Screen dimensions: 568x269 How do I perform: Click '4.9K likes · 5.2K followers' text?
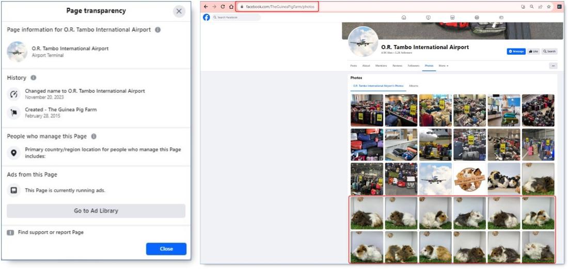pos(396,53)
